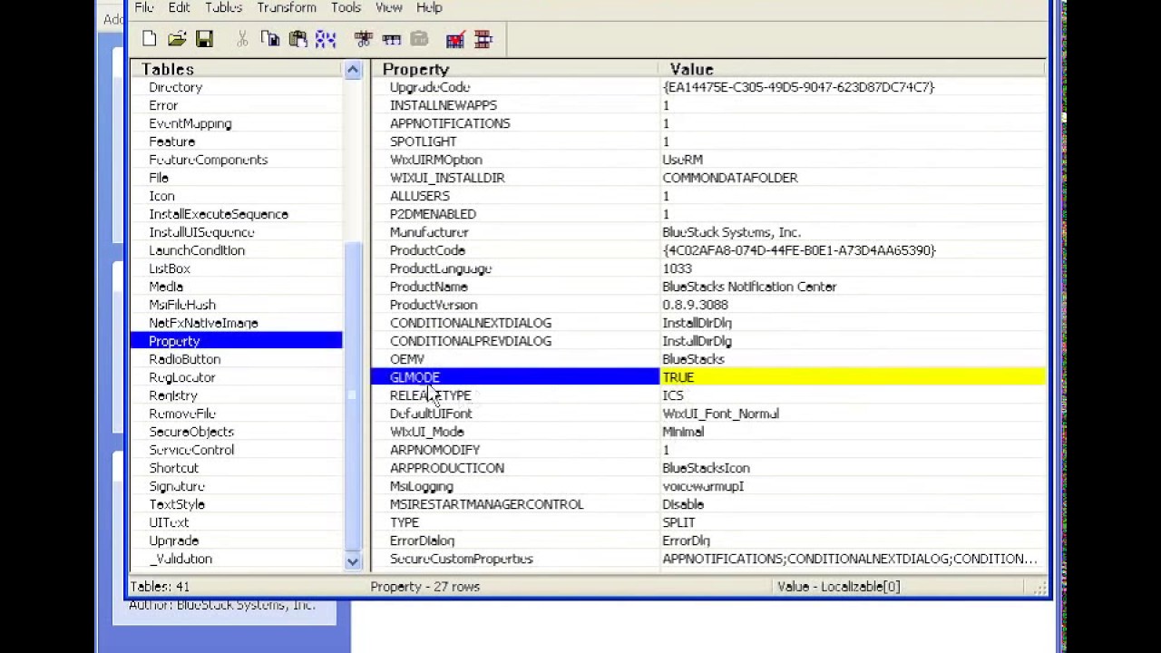Click the status bar text Tables: 41
Screen dimensions: 1161x653
point(160,587)
